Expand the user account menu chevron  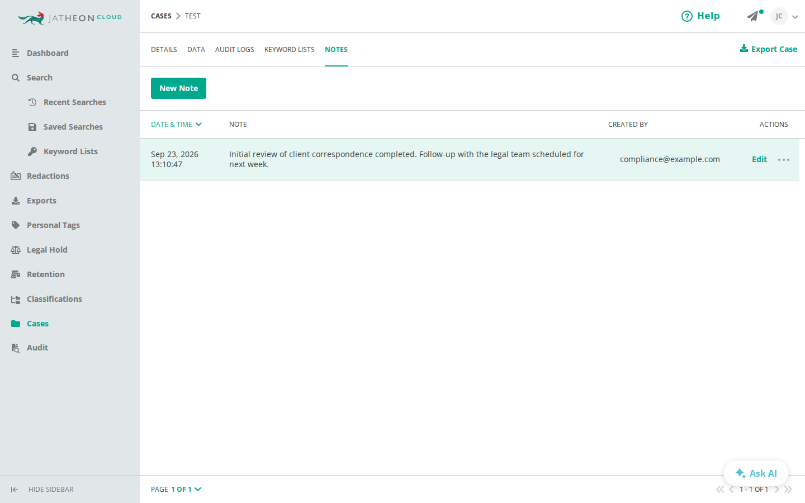pyautogui.click(x=795, y=17)
